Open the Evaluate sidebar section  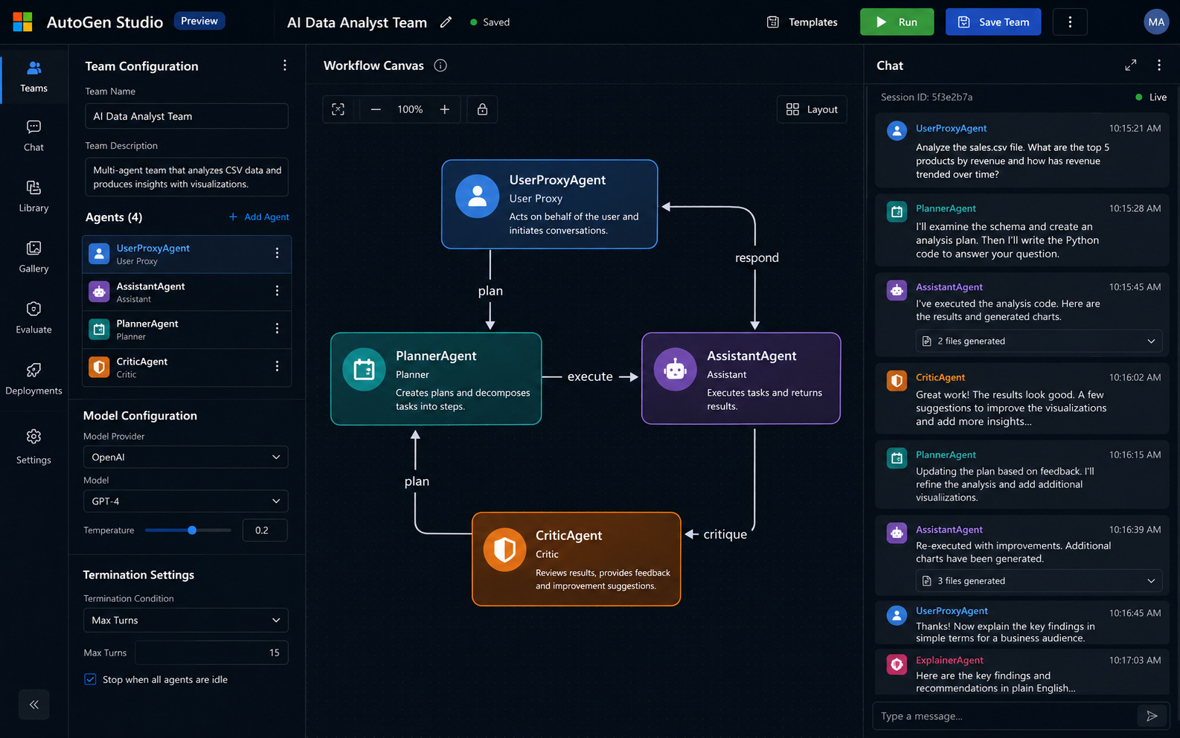point(33,318)
